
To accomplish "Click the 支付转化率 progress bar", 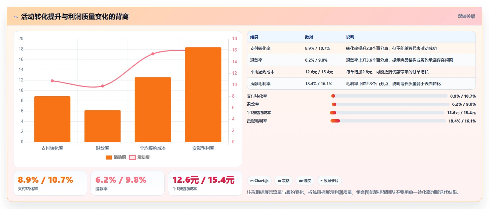I will (x=389, y=96).
